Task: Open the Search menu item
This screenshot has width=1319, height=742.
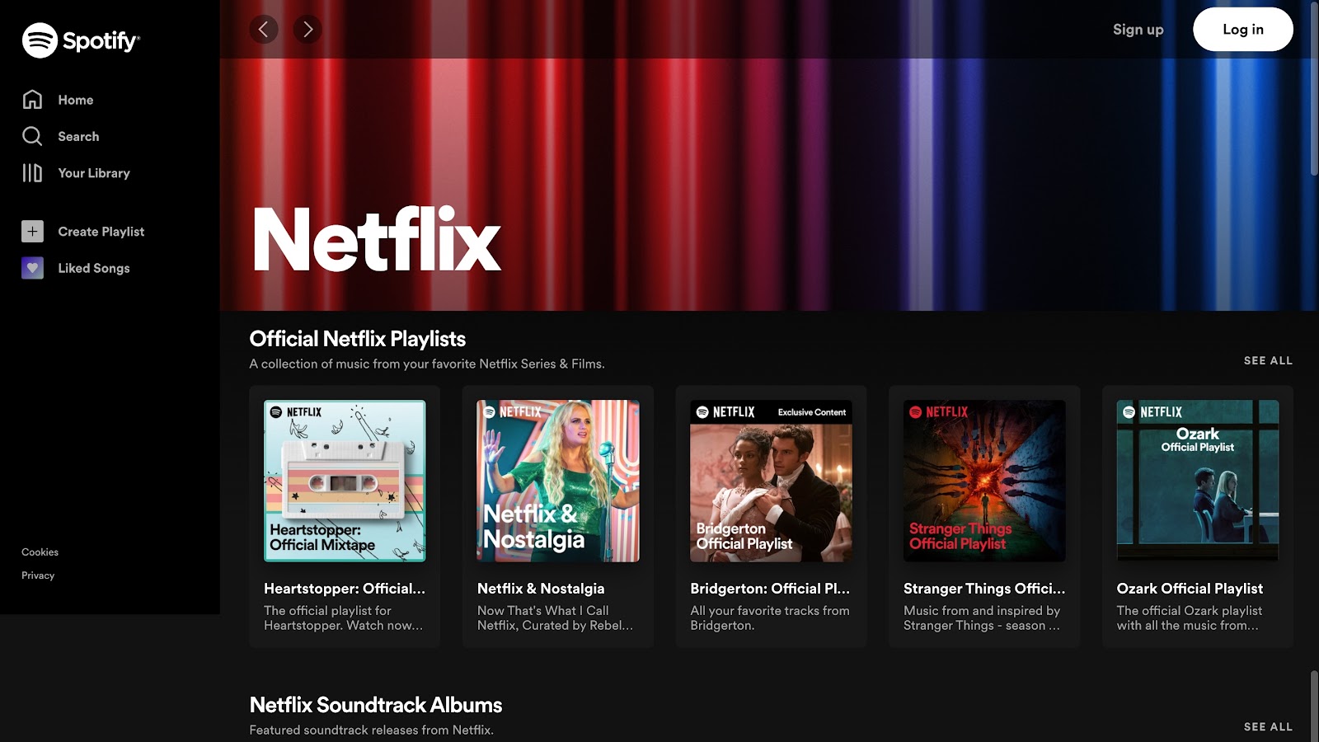Action: point(78,136)
